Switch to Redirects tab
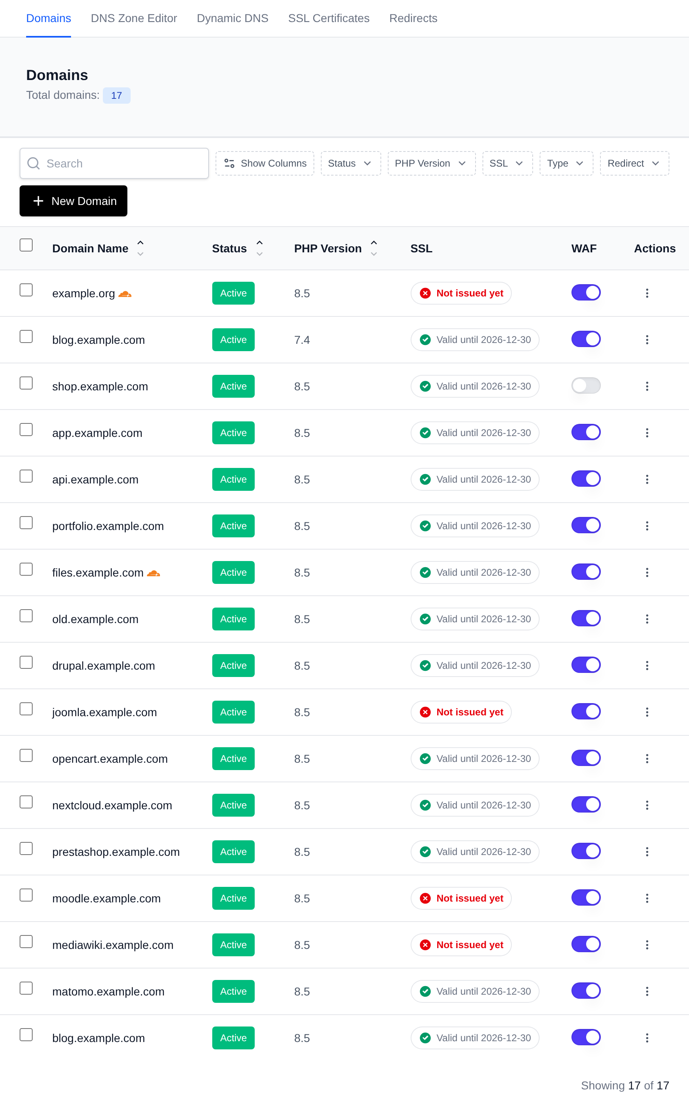The width and height of the screenshot is (689, 1100). click(x=413, y=18)
